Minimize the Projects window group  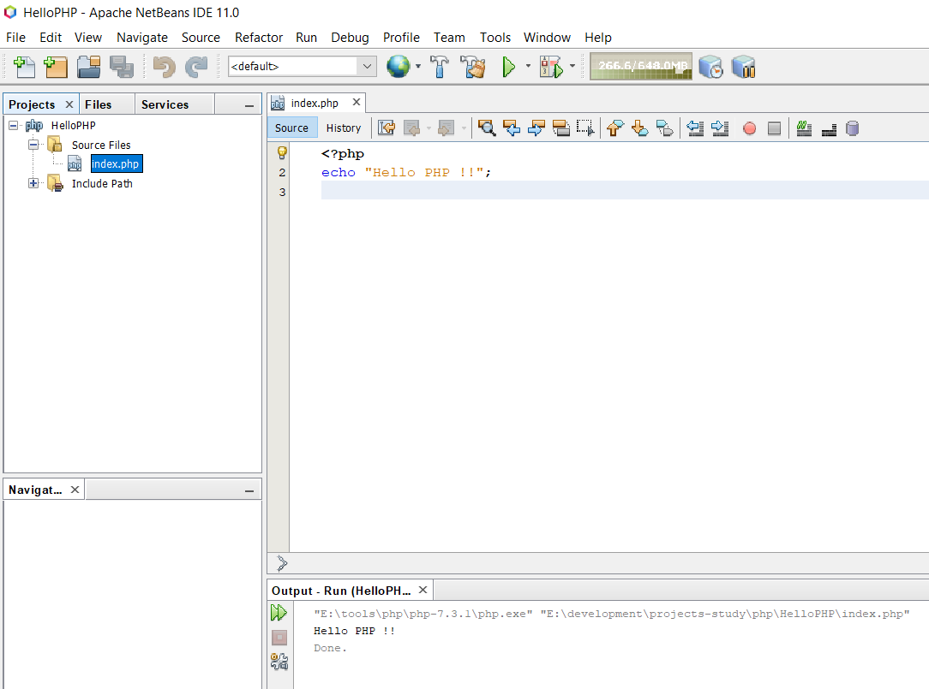tap(249, 106)
